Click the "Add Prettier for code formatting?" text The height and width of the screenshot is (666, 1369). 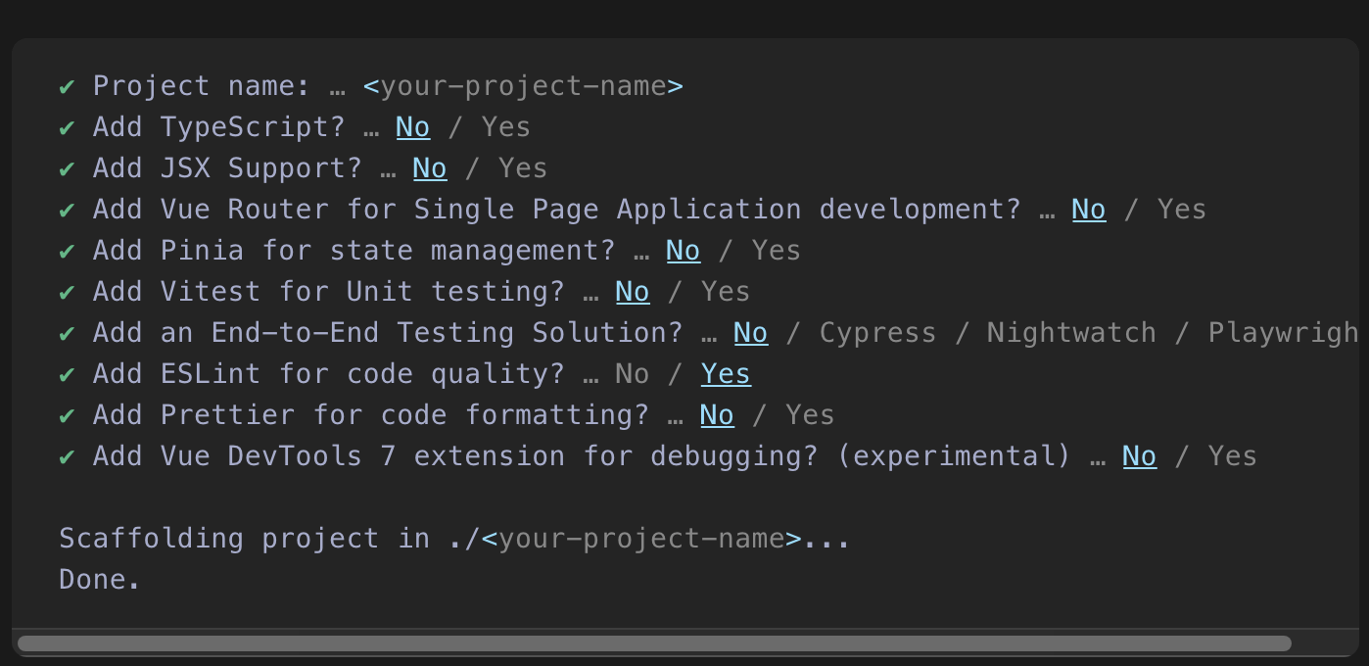pyautogui.click(x=371, y=415)
